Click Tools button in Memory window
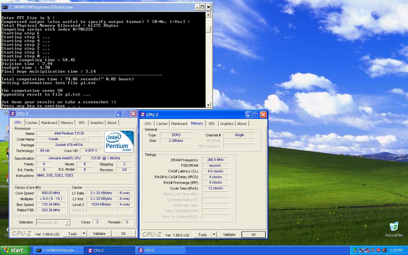 tap(203, 235)
